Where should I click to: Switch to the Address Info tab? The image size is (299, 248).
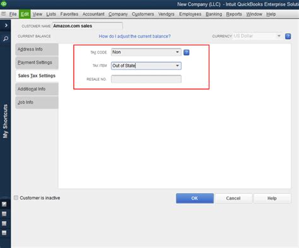[37, 49]
